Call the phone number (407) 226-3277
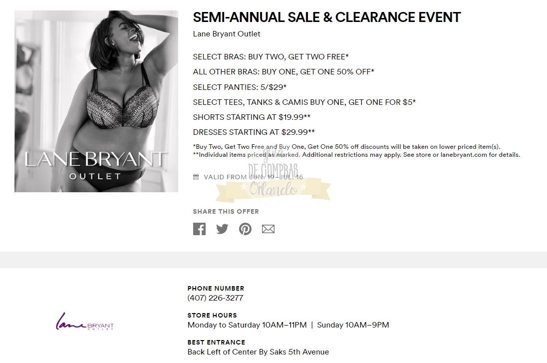547x363 pixels. pyautogui.click(x=215, y=298)
